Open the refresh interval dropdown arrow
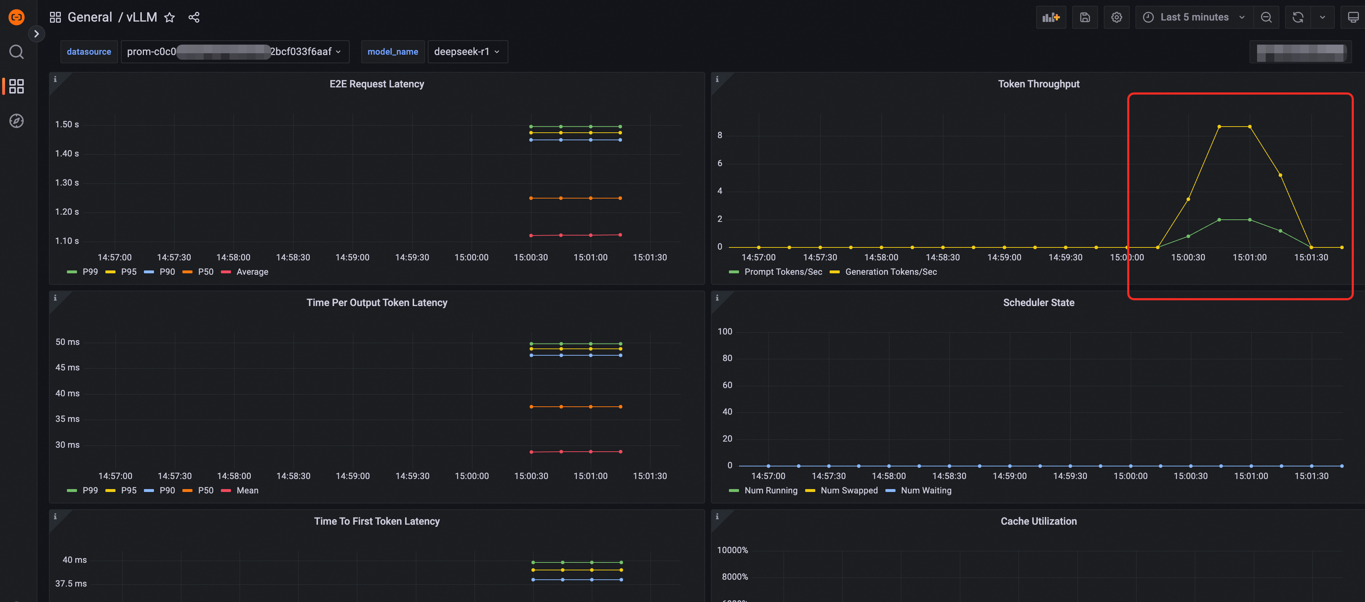The height and width of the screenshot is (602, 1365). click(x=1323, y=18)
